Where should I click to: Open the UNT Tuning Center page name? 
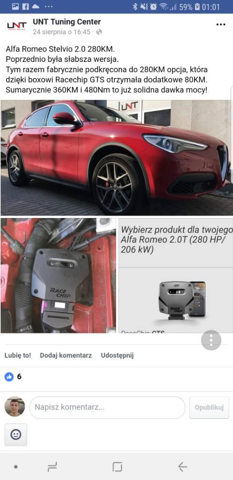(x=67, y=22)
